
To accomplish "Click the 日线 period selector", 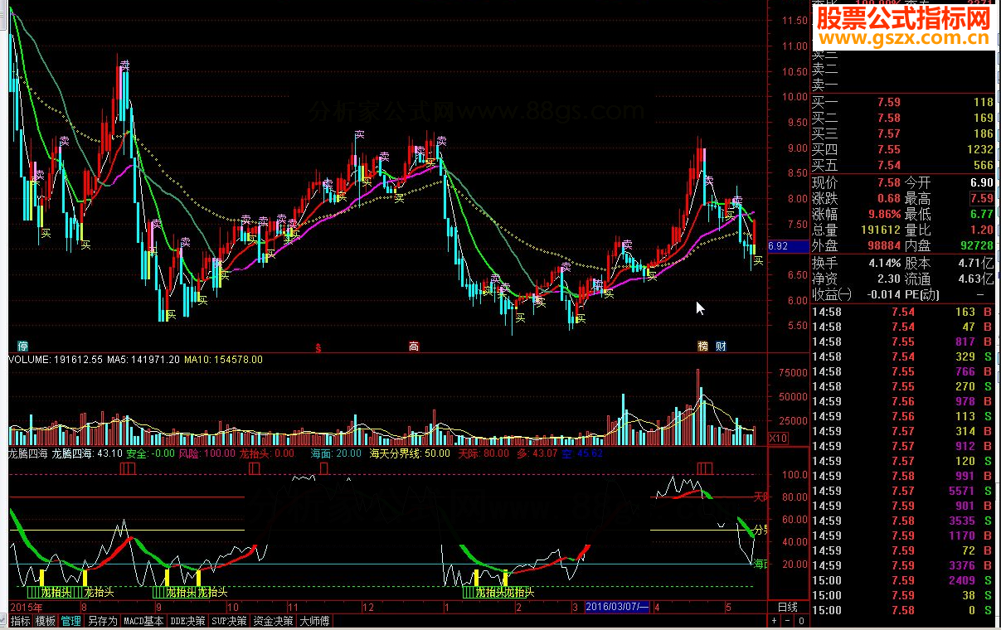I will 787,607.
